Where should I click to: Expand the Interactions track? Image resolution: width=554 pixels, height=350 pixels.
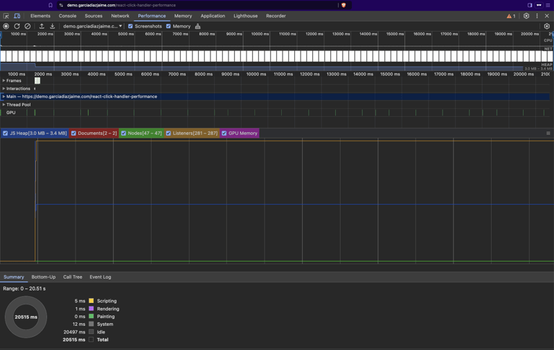point(4,89)
